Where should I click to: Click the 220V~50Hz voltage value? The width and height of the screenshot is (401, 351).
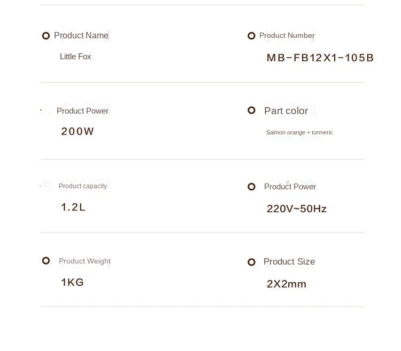(x=297, y=209)
